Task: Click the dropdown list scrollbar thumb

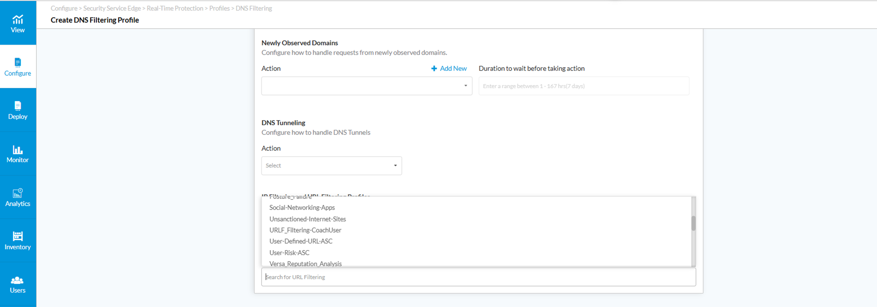Action: tap(693, 223)
